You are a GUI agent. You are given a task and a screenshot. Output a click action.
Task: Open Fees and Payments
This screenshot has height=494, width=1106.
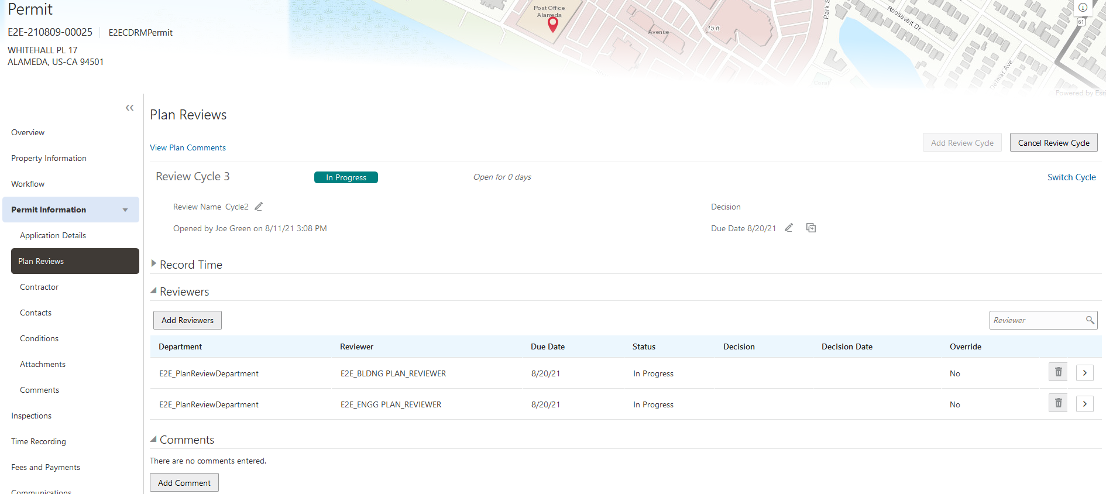coord(46,467)
